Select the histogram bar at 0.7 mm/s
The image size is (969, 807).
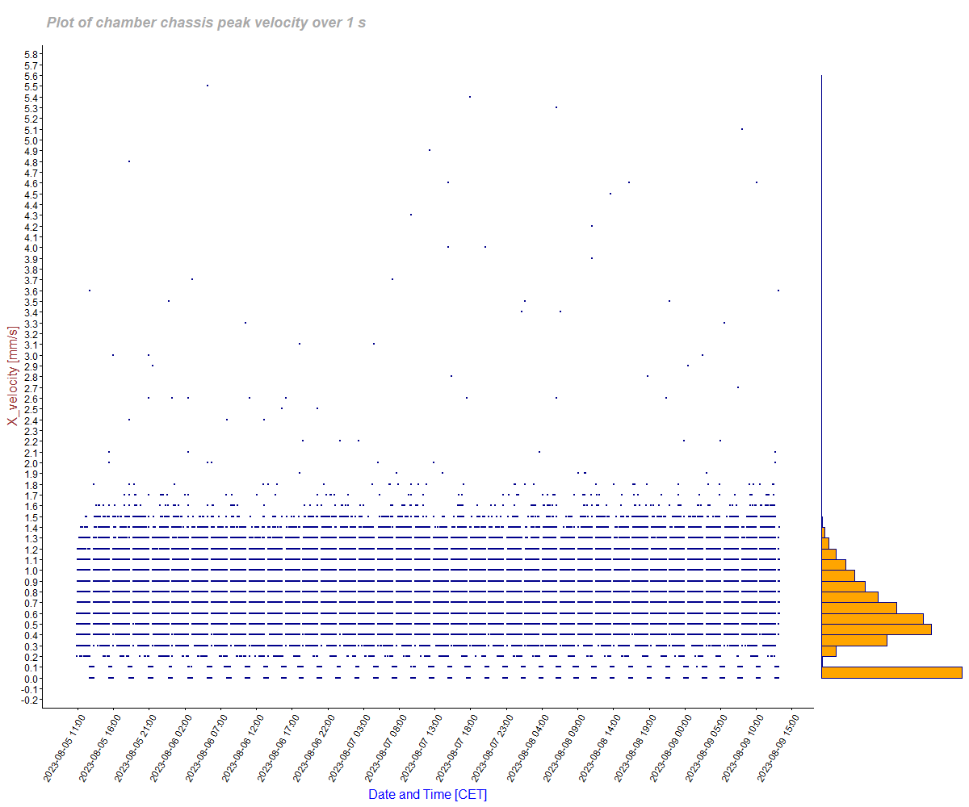pyautogui.click(x=859, y=607)
